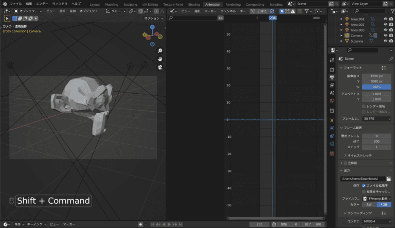Click the Format panel presets list icon
Screen dimensions: 395x228
pos(384,68)
